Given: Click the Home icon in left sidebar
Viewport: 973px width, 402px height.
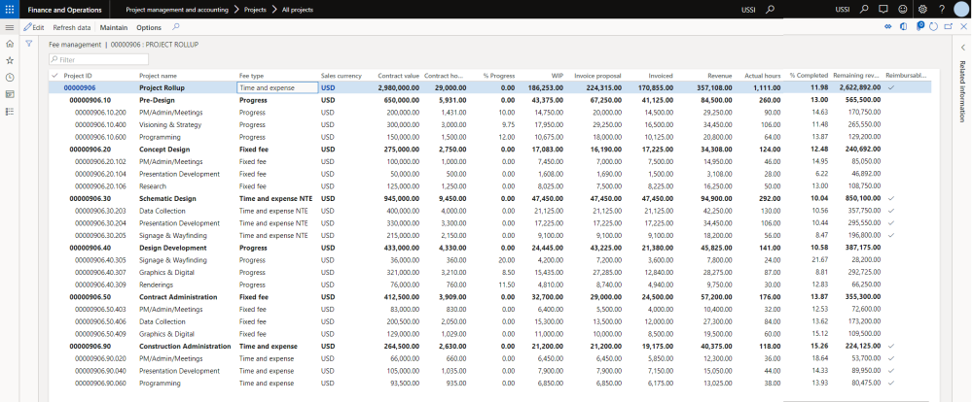Looking at the screenshot, I should (x=10, y=44).
